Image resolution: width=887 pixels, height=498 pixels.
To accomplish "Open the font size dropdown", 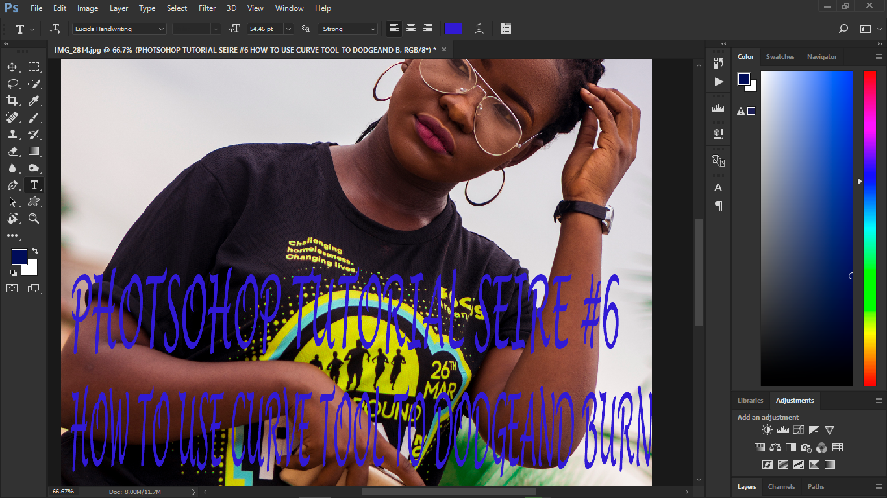I will tap(288, 28).
